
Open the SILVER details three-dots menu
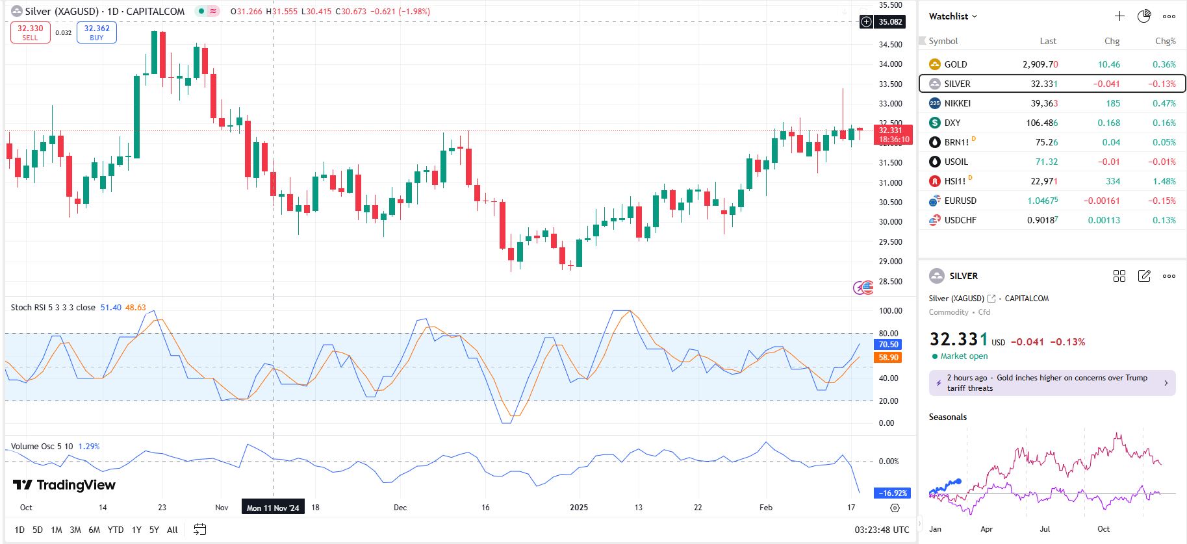[1169, 276]
